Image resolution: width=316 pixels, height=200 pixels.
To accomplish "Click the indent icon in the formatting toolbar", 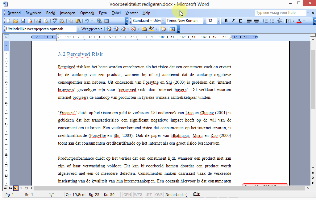I will tap(280, 21).
